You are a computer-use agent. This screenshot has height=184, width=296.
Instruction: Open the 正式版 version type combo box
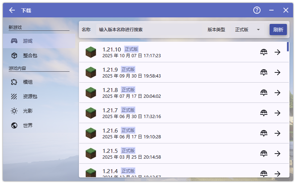pos(247,30)
